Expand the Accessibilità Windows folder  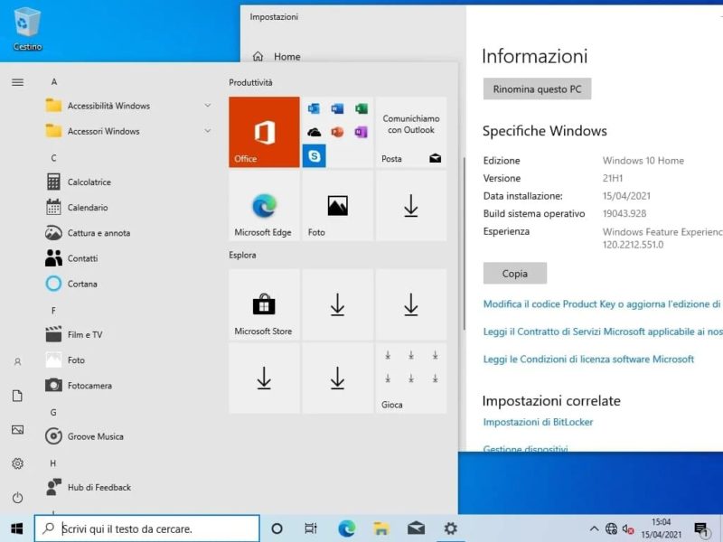tap(108, 106)
